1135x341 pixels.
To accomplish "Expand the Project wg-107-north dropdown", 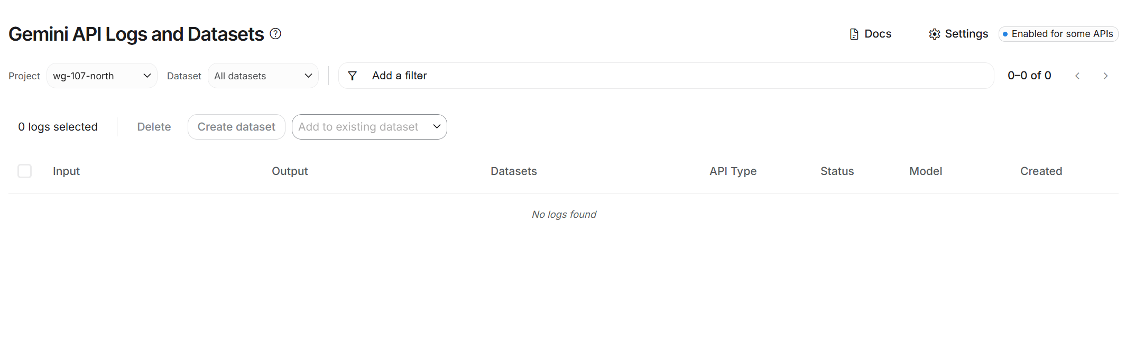I will tap(102, 76).
